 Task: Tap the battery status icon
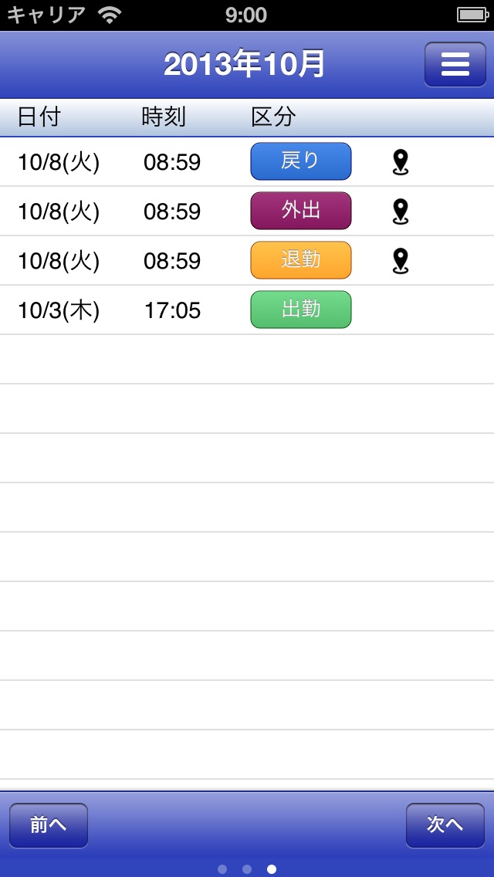tap(472, 15)
